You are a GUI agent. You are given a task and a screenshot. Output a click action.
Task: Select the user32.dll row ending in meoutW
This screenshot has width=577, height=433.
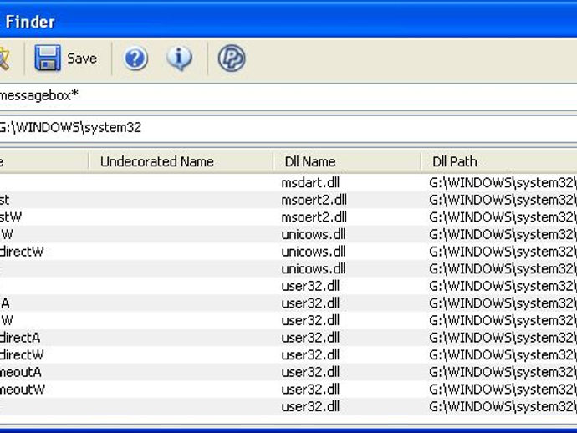coord(288,390)
